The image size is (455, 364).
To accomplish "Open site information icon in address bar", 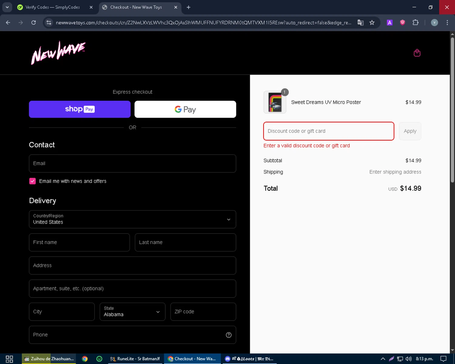I will pyautogui.click(x=49, y=22).
